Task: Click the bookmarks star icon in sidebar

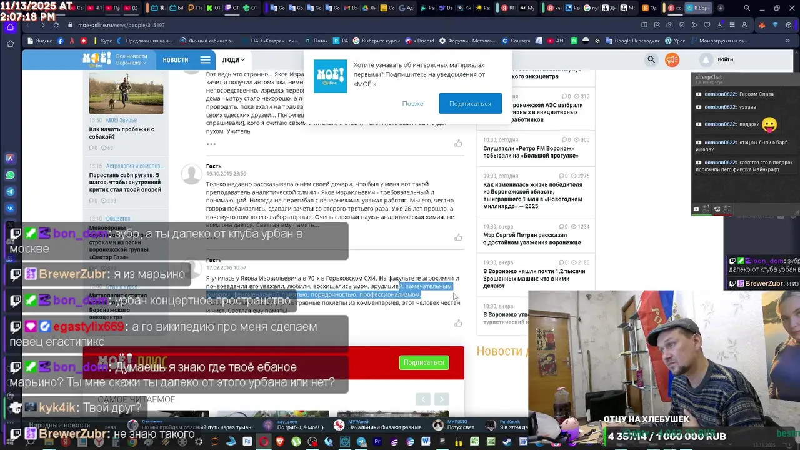Action: point(10,44)
